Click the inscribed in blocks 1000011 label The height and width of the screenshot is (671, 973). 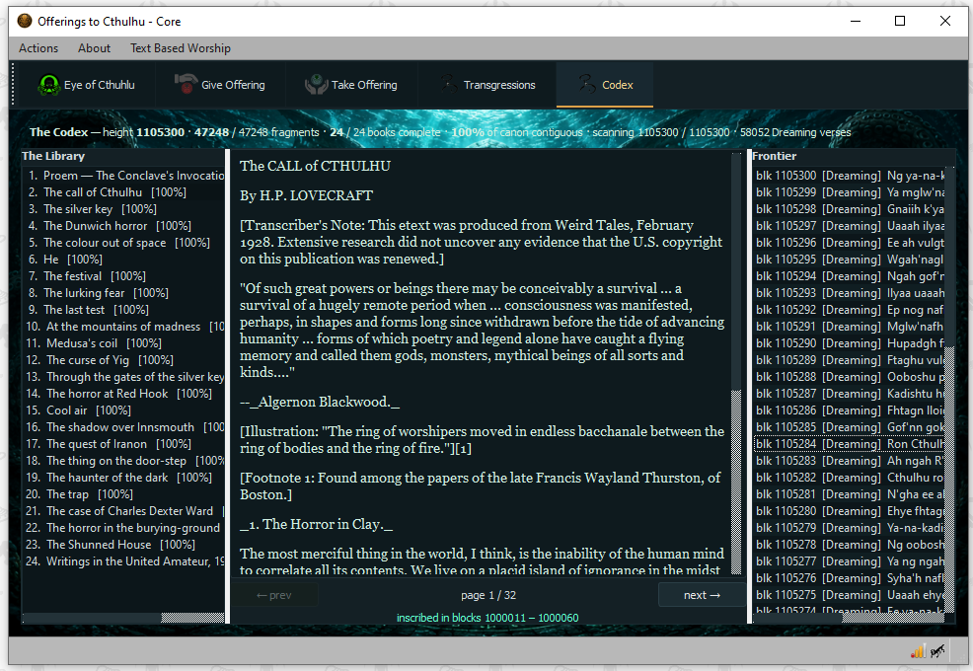pyautogui.click(x=487, y=618)
